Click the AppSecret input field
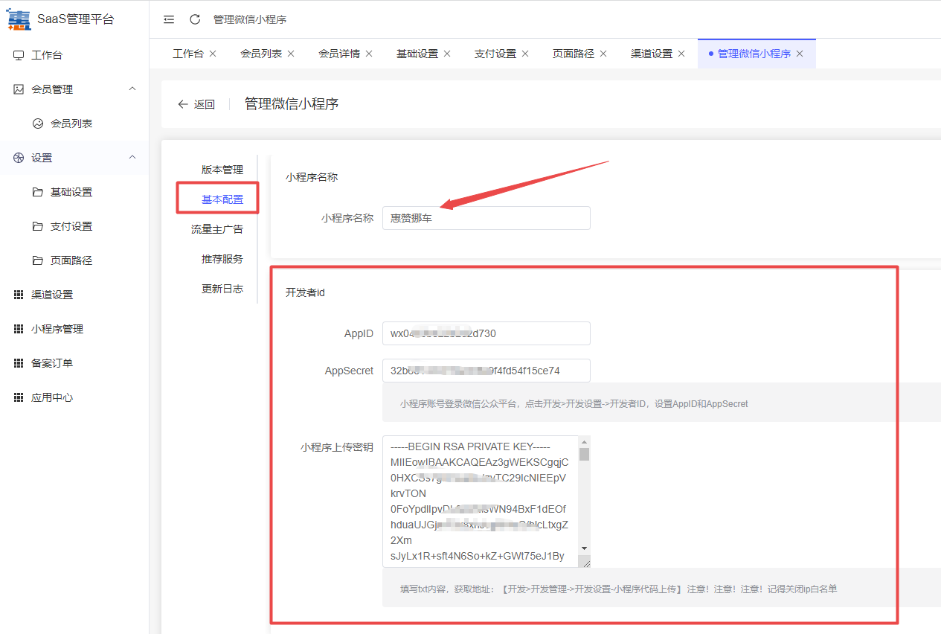The width and height of the screenshot is (941, 634). 486,371
